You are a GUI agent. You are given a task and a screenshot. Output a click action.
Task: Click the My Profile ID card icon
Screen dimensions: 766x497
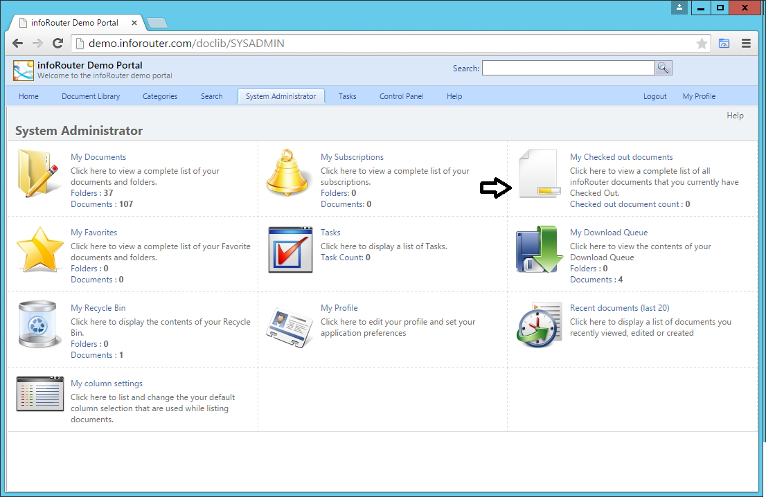tap(290, 327)
